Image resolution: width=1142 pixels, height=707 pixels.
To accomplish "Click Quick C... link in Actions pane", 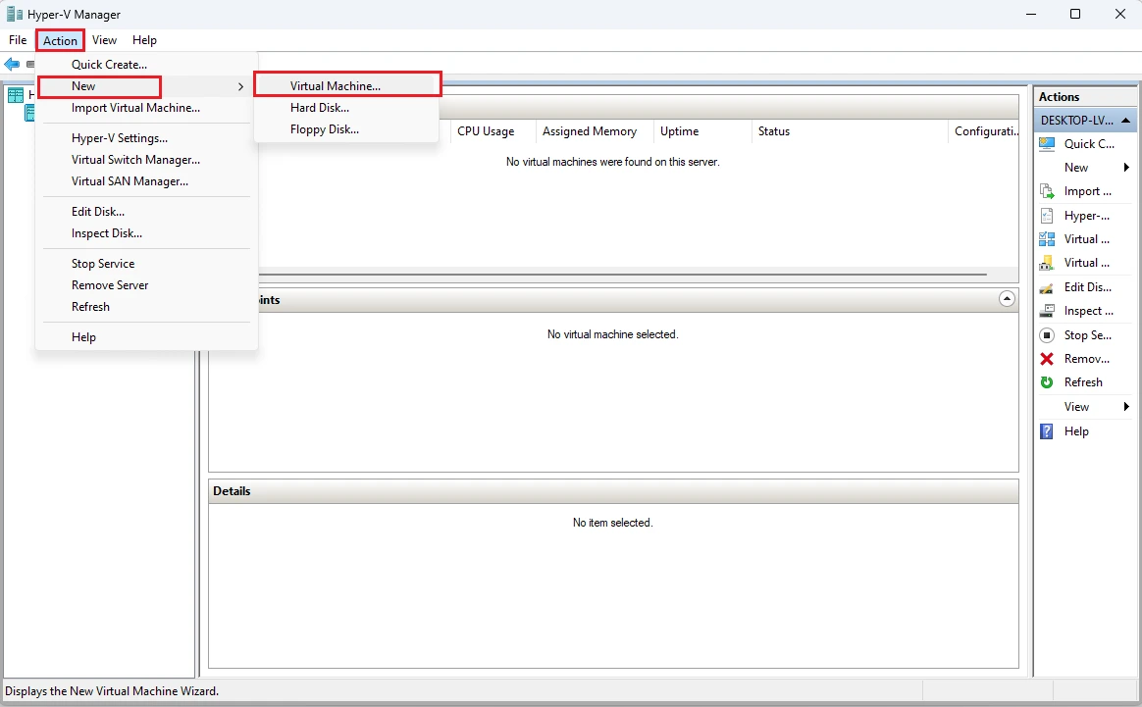I will click(x=1089, y=144).
